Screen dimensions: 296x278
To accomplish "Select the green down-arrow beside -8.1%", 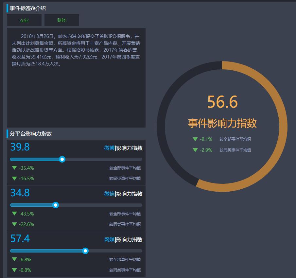I will pos(195,139).
